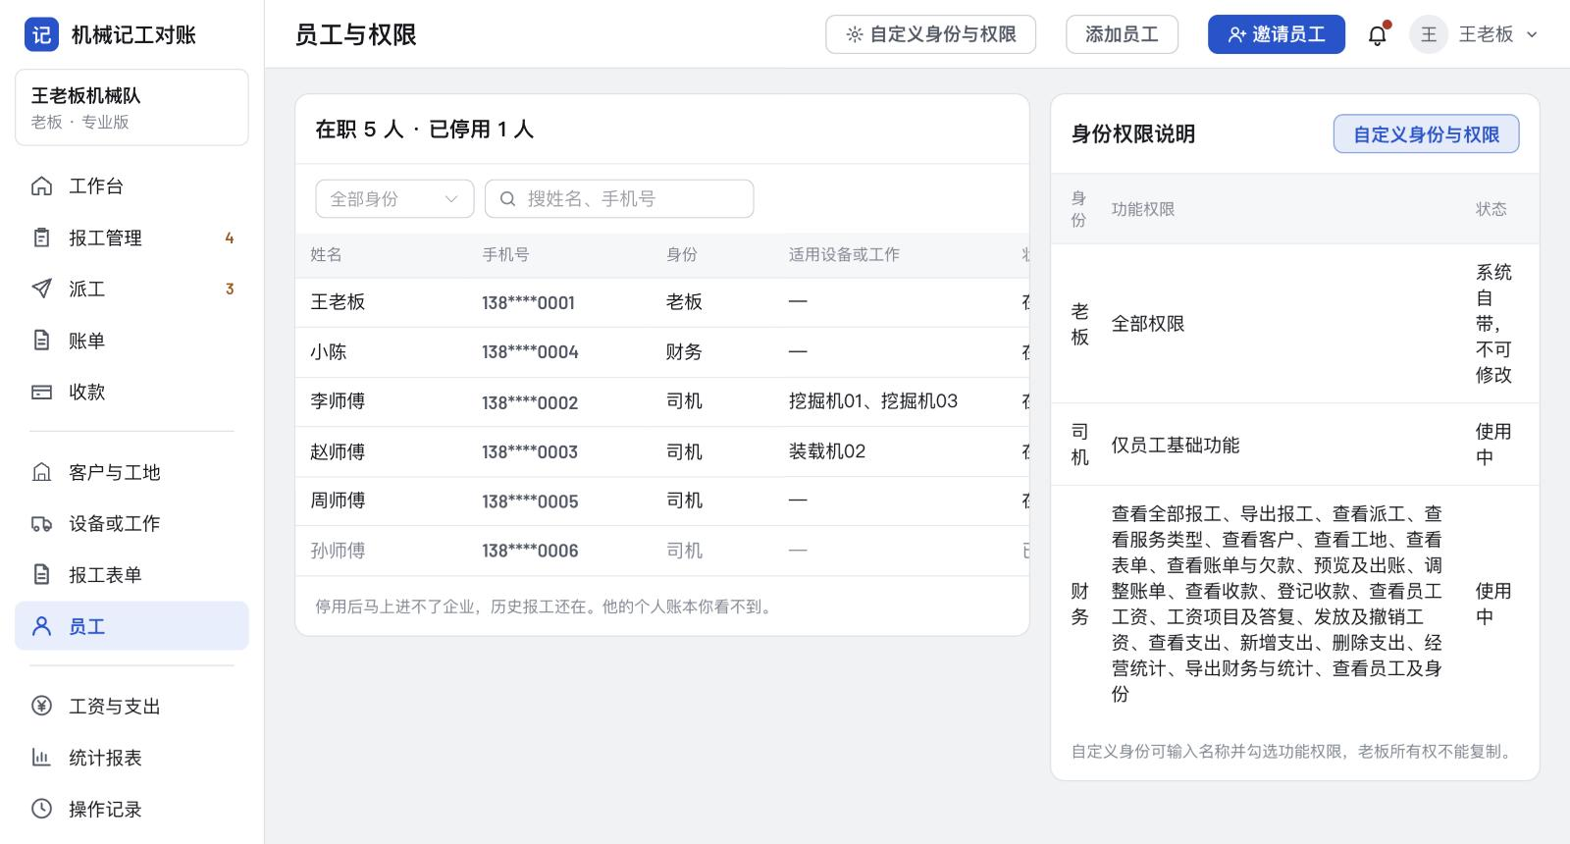Click 装载机02 equipment cell
This screenshot has height=844, width=1570.
coord(827,451)
